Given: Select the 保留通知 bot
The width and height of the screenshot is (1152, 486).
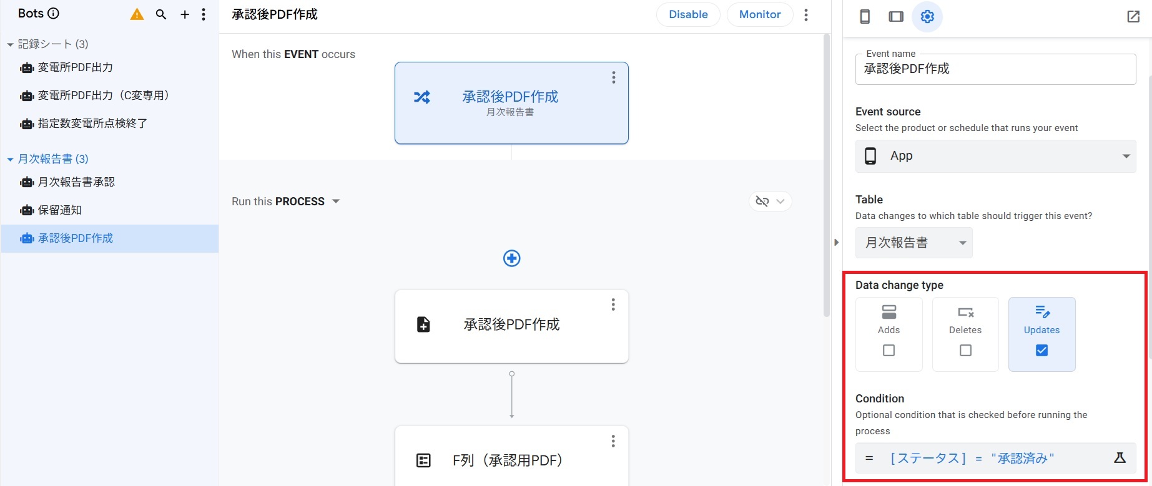Looking at the screenshot, I should point(60,210).
